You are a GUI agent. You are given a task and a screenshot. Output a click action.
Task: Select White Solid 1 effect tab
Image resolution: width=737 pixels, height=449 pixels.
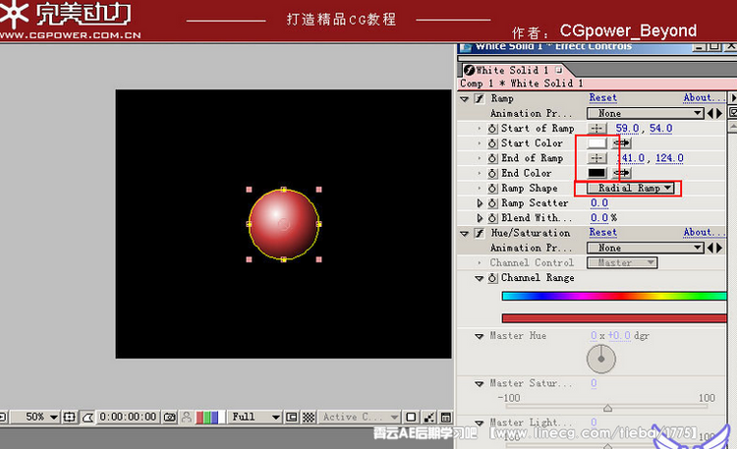(514, 71)
